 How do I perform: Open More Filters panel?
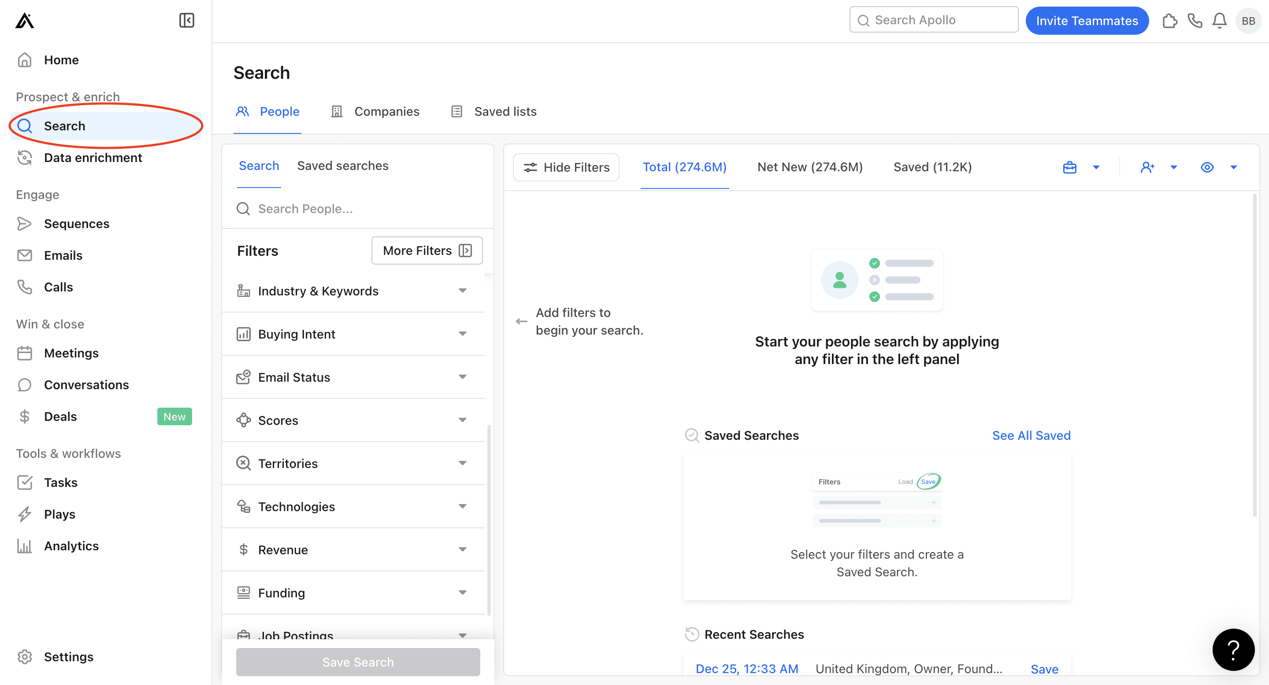click(x=427, y=250)
